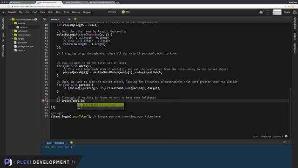Select highlighted autocomplete suggestion lastIndexOf
This screenshot has width=298, height=168.
coord(101,105)
